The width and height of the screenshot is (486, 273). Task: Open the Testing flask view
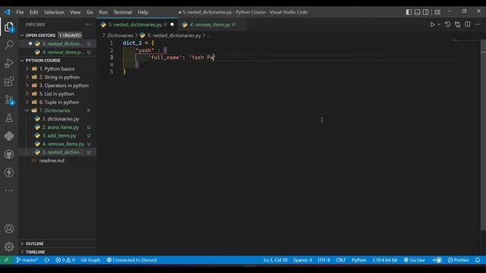(x=9, y=118)
